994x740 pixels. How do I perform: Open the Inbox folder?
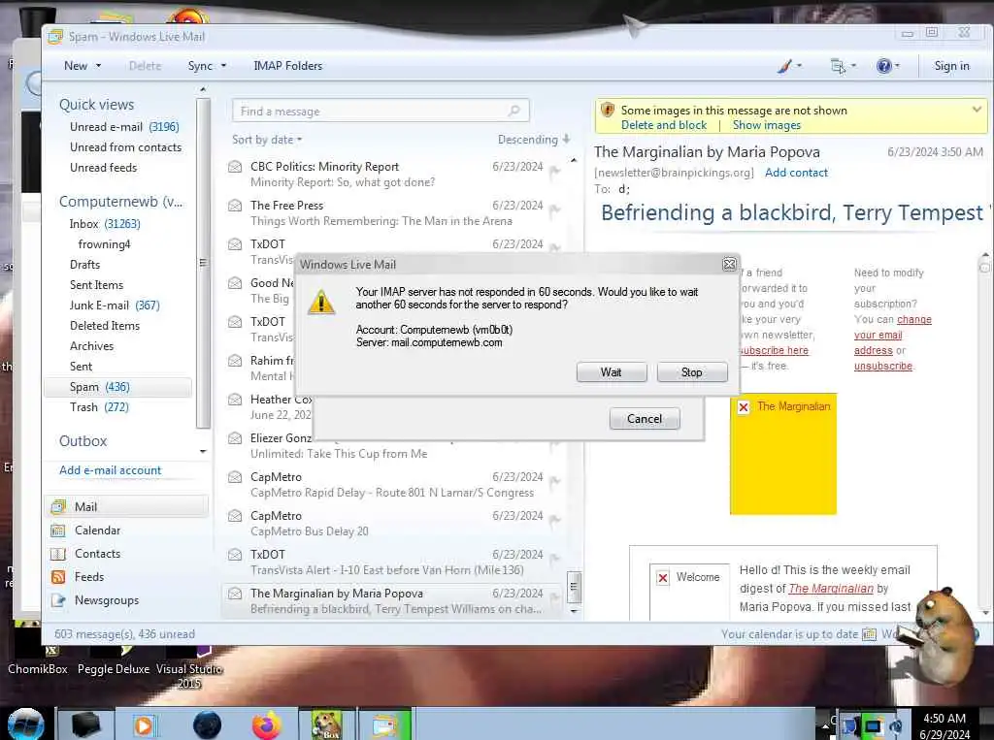(x=105, y=224)
